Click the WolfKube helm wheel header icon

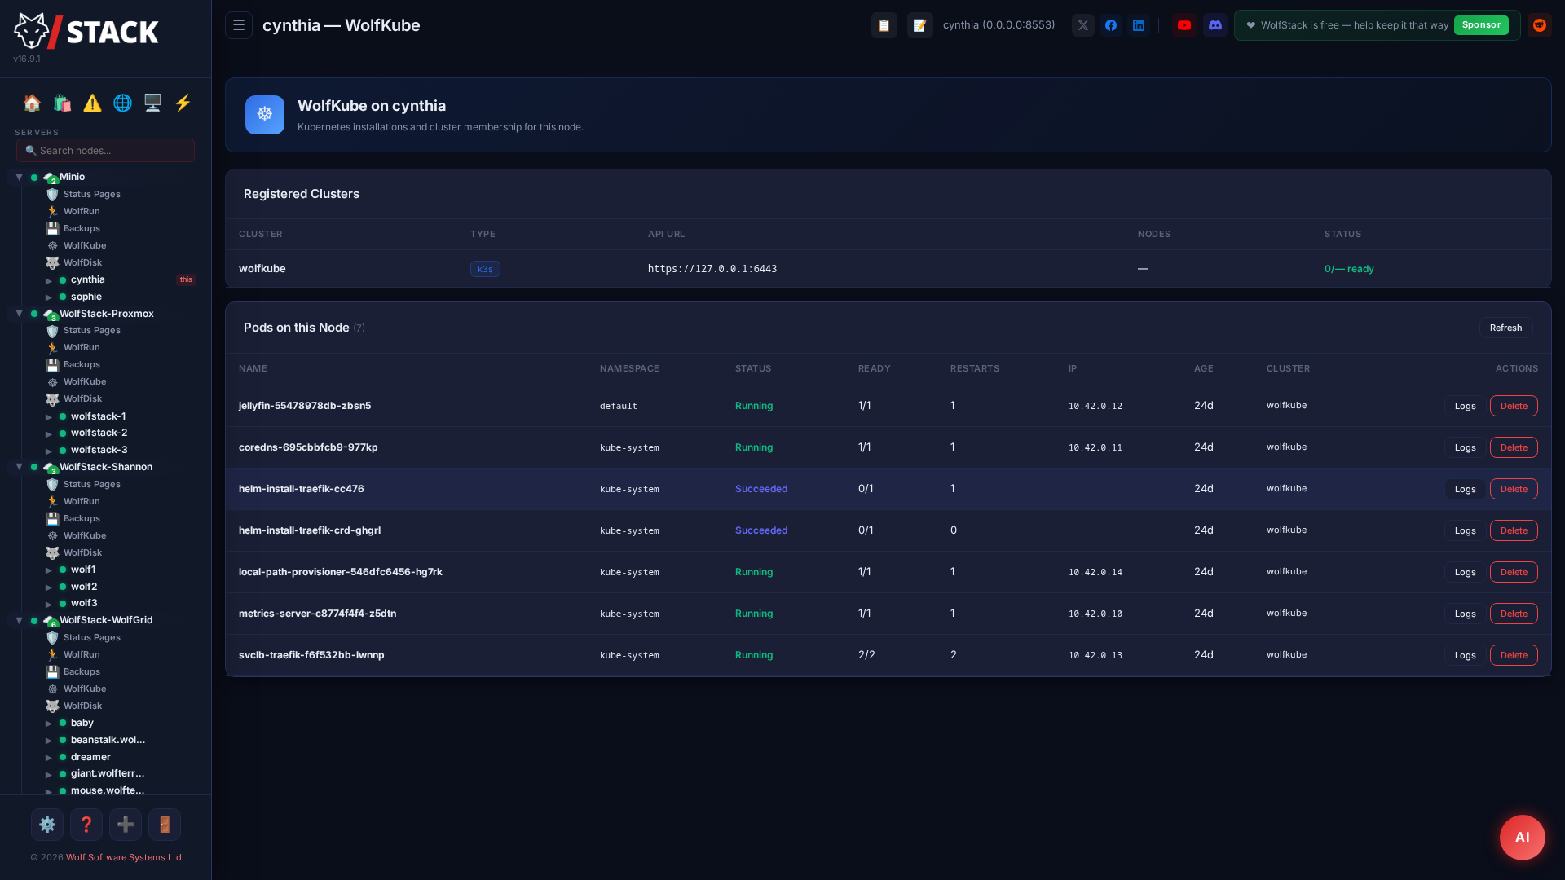tap(265, 115)
